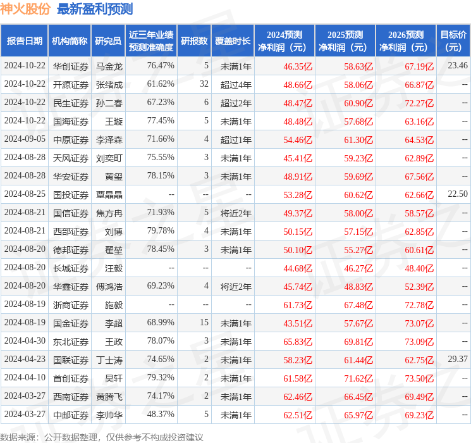This screenshot has height=443, width=471.
Task: Click analyst name 孙二春
Action: 109,103
